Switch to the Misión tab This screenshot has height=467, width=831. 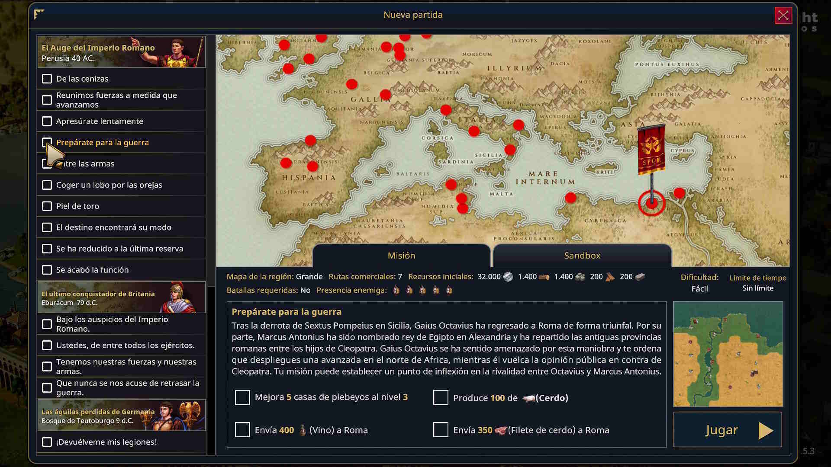tap(401, 256)
